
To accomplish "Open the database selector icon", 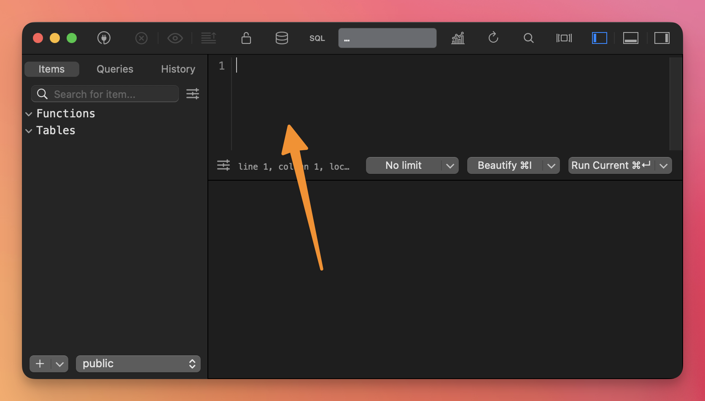I will 282,38.
